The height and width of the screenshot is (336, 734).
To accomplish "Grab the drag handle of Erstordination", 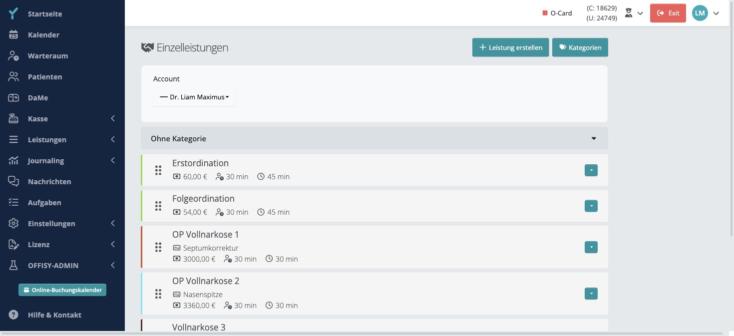I will 158,170.
